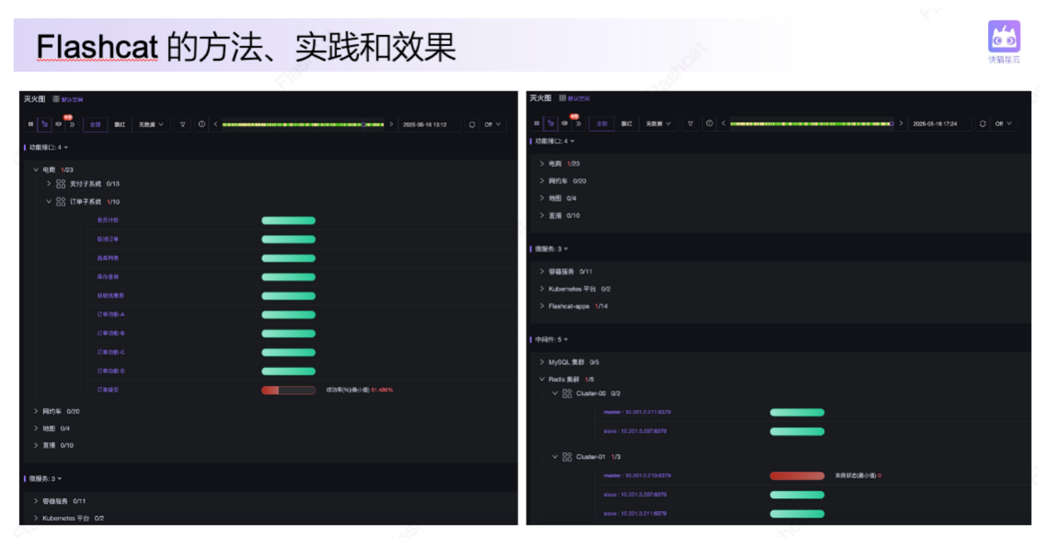Click the green status bar for 订单功能-D
Screen dimensions: 1047x538
288,371
